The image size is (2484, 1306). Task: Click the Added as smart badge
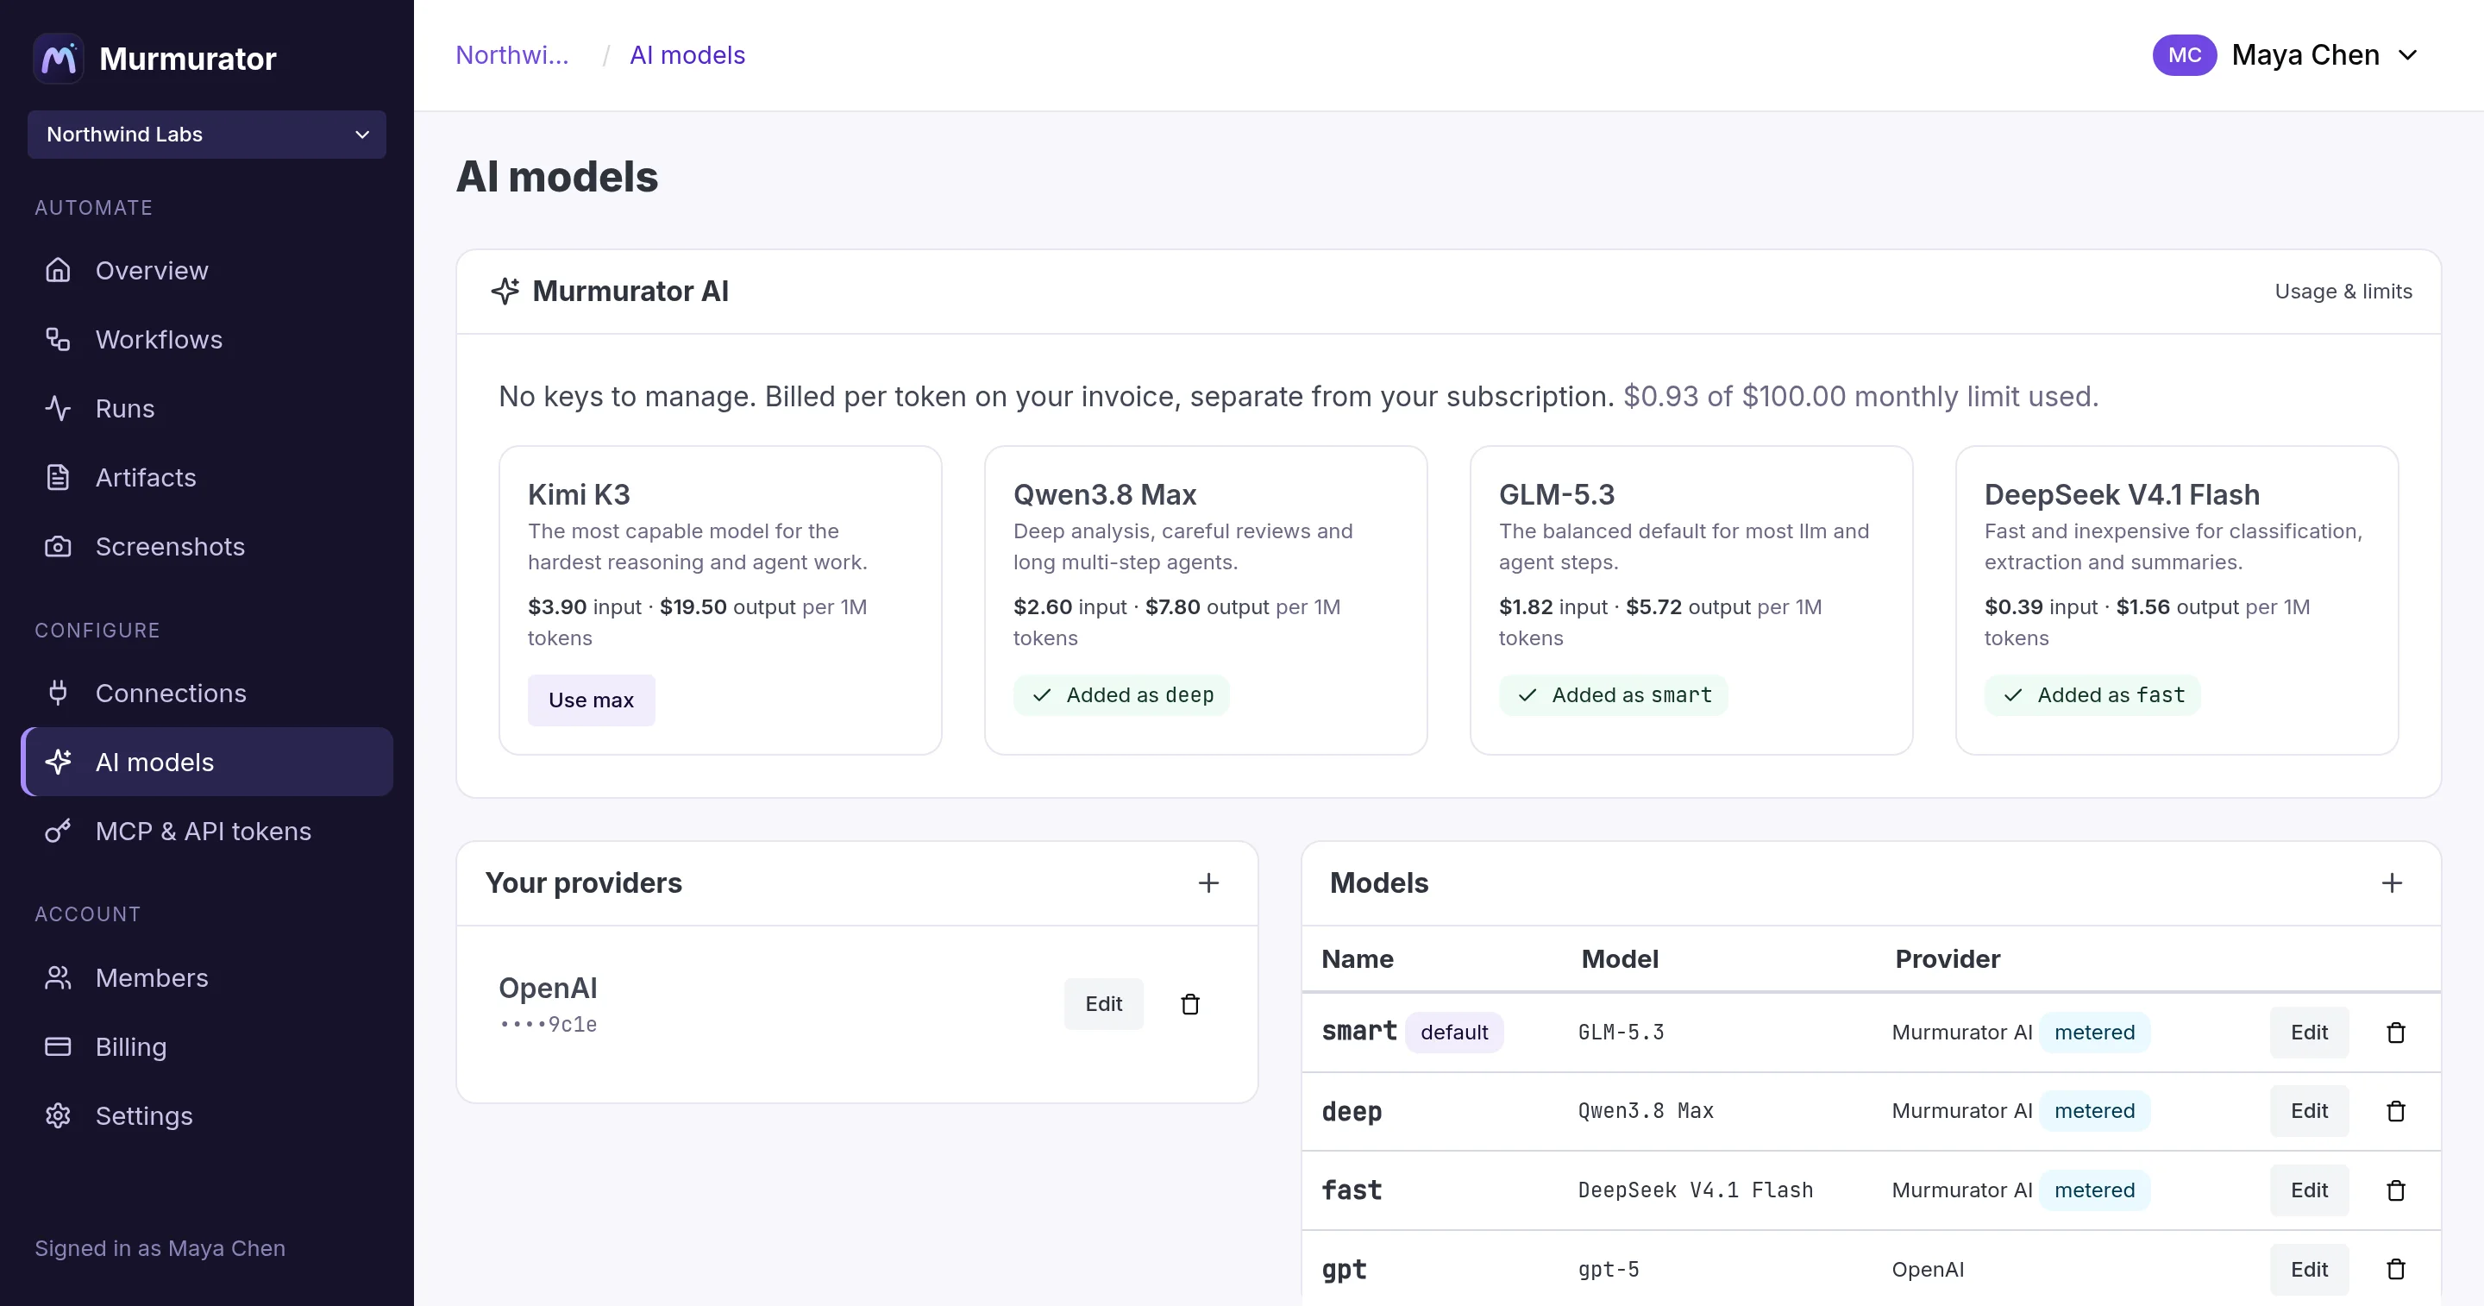click(x=1613, y=695)
